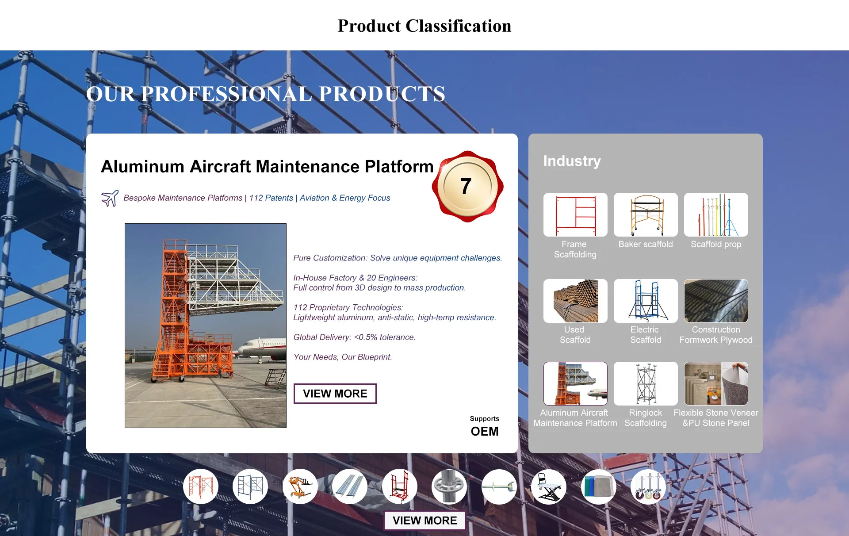
Task: Click the Baker scaffold label
Action: coord(646,244)
